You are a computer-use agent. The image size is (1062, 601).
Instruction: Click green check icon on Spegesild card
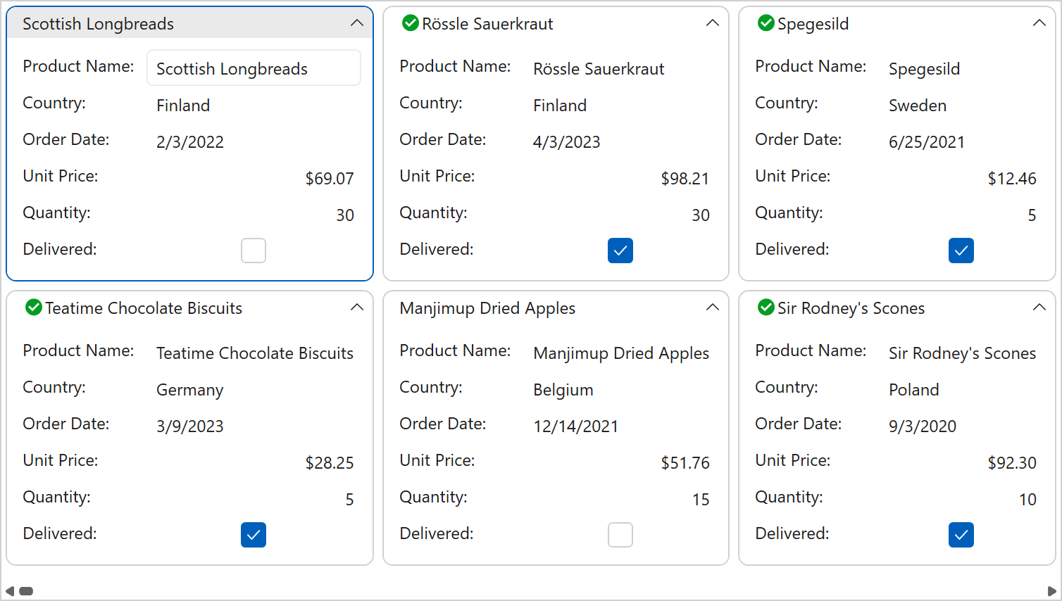tap(766, 23)
